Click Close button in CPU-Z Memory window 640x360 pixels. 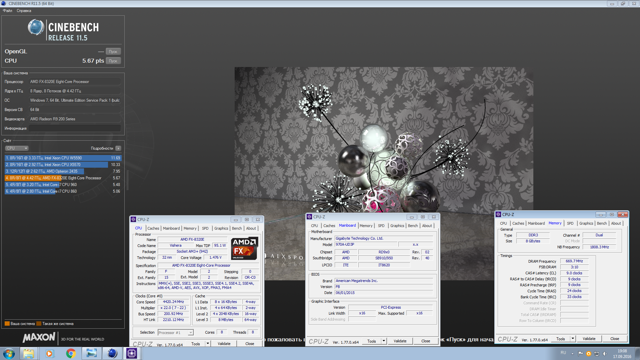(x=615, y=339)
